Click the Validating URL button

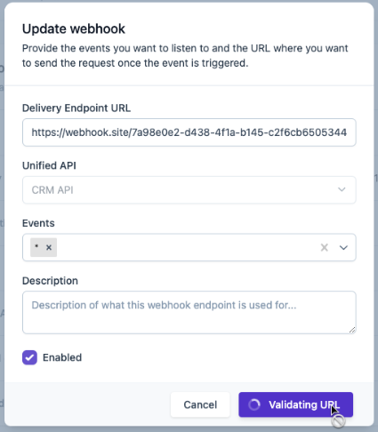(295, 404)
